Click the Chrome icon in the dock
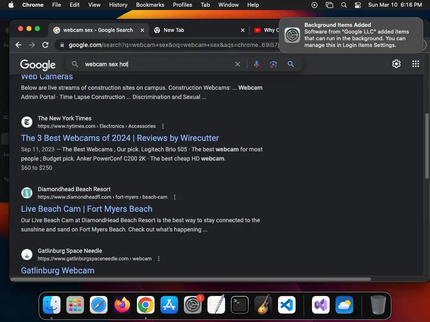This screenshot has width=430, height=322. 146,305
